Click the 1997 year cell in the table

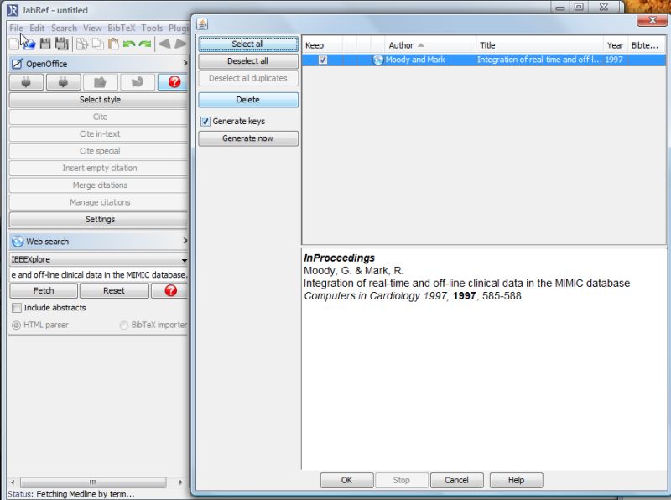(615, 60)
